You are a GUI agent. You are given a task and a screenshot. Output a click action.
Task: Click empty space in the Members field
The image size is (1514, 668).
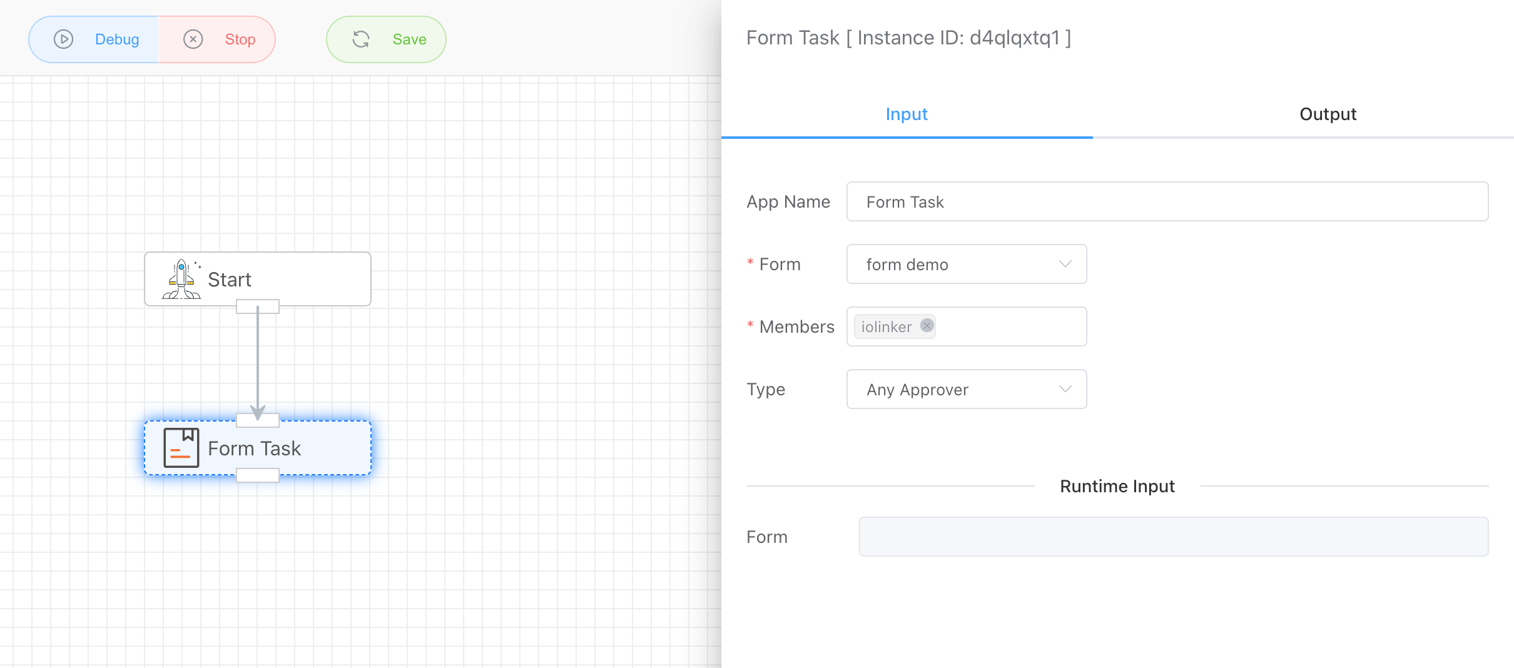(x=1010, y=326)
